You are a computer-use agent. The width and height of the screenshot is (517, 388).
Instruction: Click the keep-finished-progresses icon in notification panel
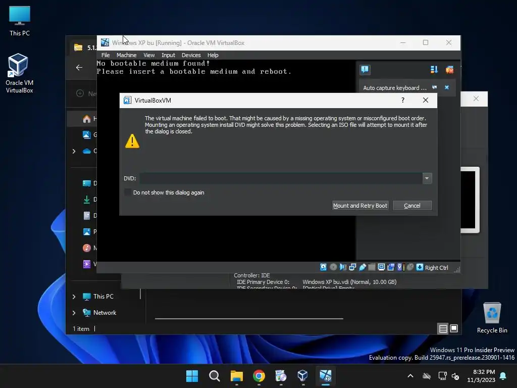[434, 69]
